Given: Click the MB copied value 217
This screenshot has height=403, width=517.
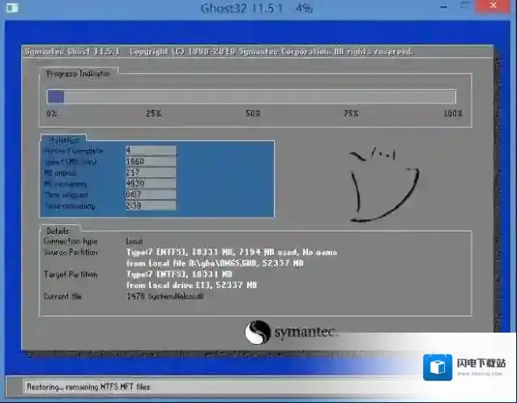Looking at the screenshot, I should [150, 173].
